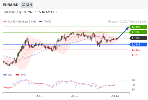
Task: Click the pink MA 20 color swatch
Action: pyautogui.click(x=5, y=22)
